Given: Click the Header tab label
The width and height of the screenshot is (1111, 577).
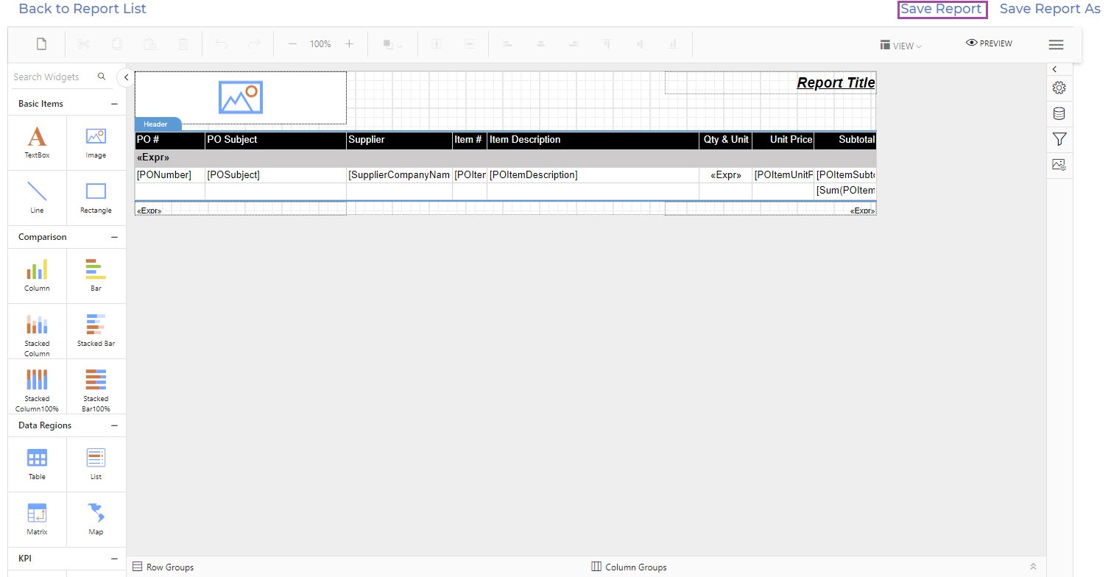Looking at the screenshot, I should point(155,124).
